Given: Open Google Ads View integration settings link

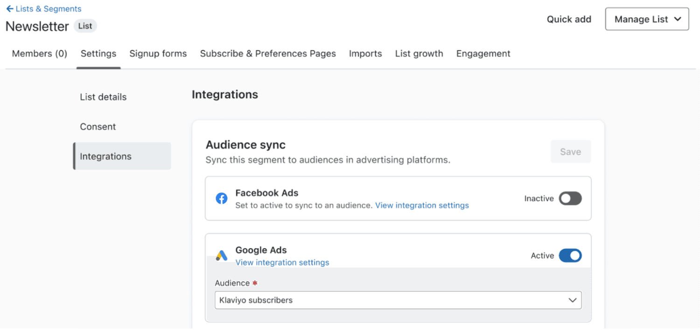Looking at the screenshot, I should 282,262.
